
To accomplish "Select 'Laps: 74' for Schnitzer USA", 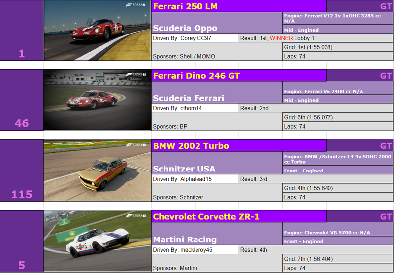I will [x=338, y=197].
